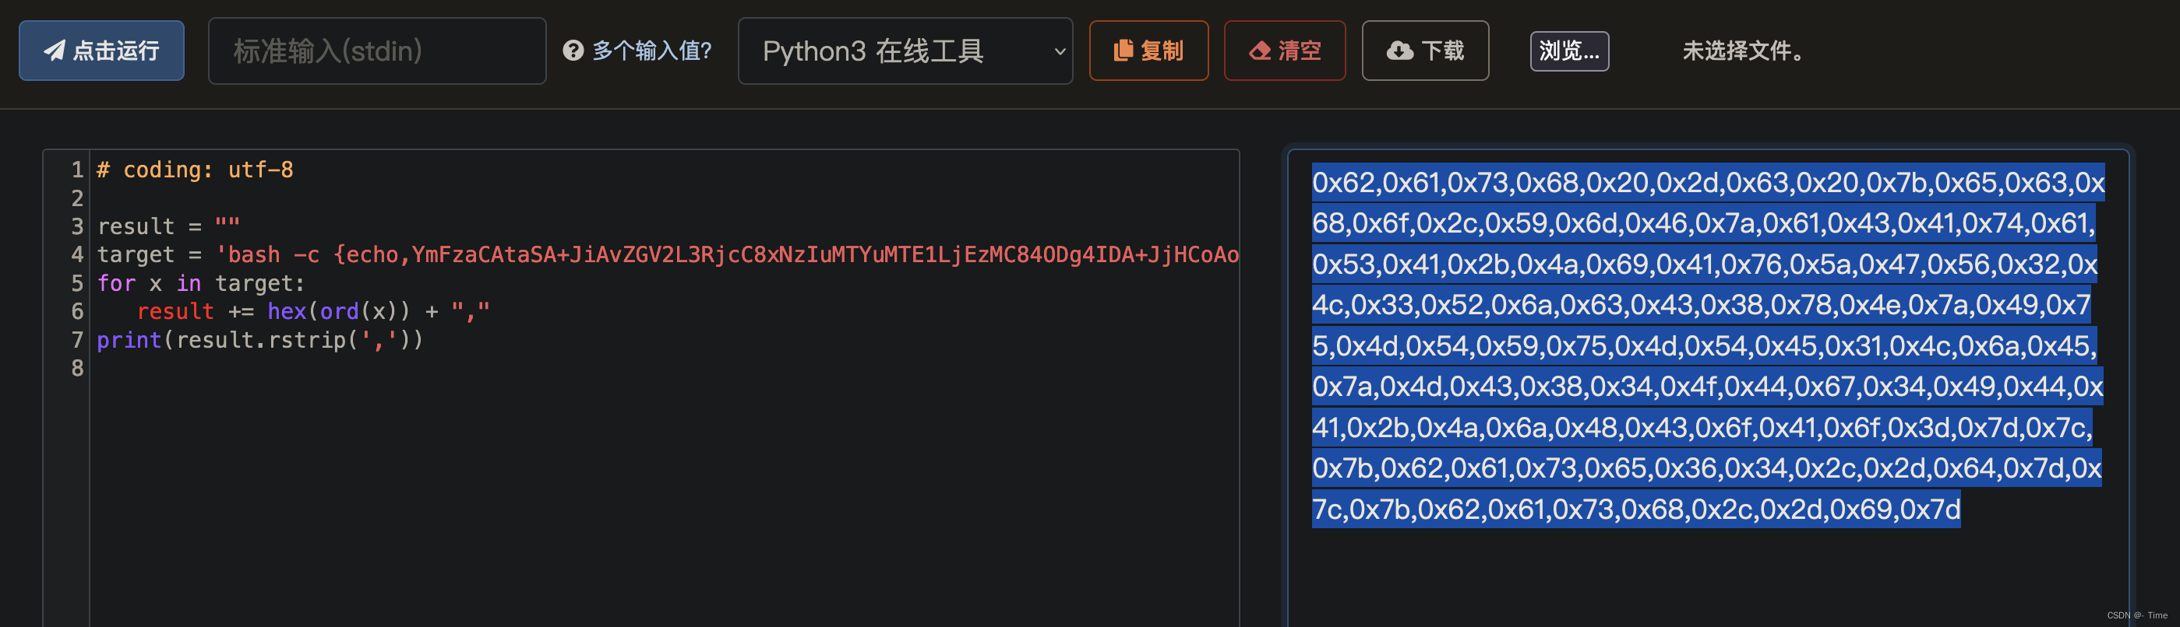Click code line 3 'result = ""'

point(168,226)
